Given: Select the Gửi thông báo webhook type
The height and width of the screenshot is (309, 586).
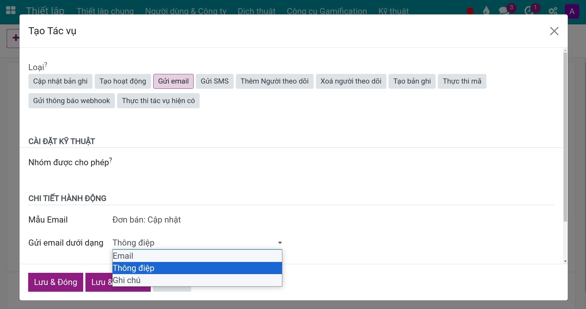Looking at the screenshot, I should (x=72, y=101).
